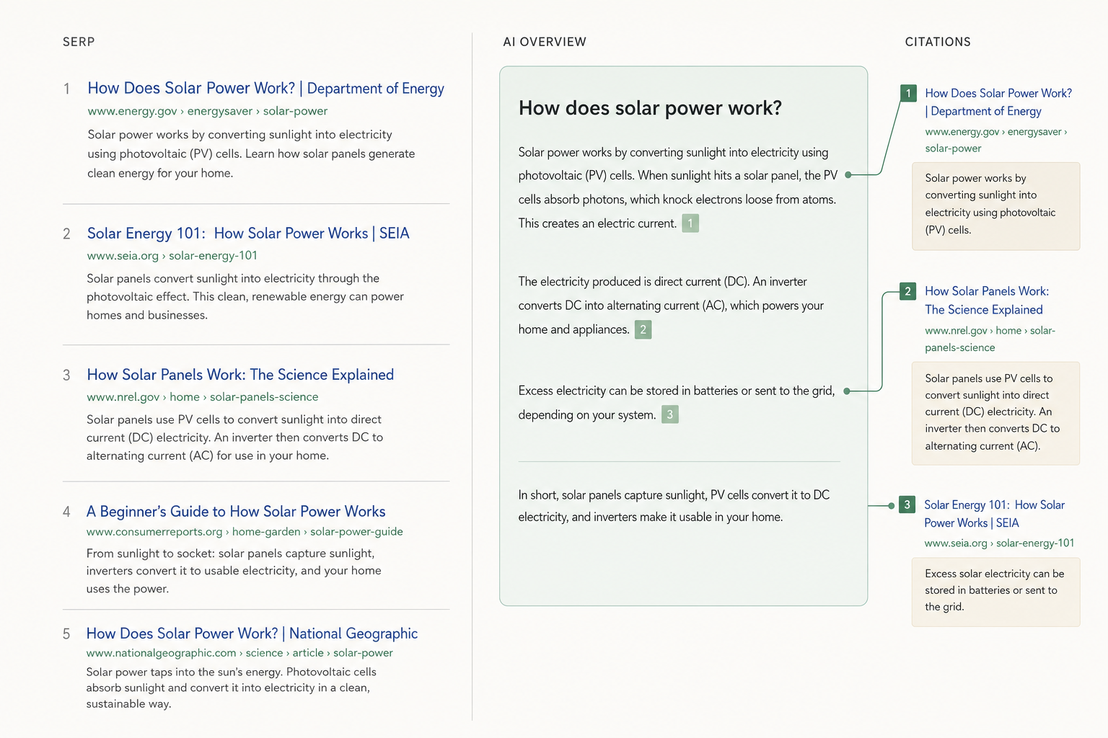The height and width of the screenshot is (738, 1108).
Task: Click overview paragraph starting 'The electricity produced is direct current'
Action: 671,306
